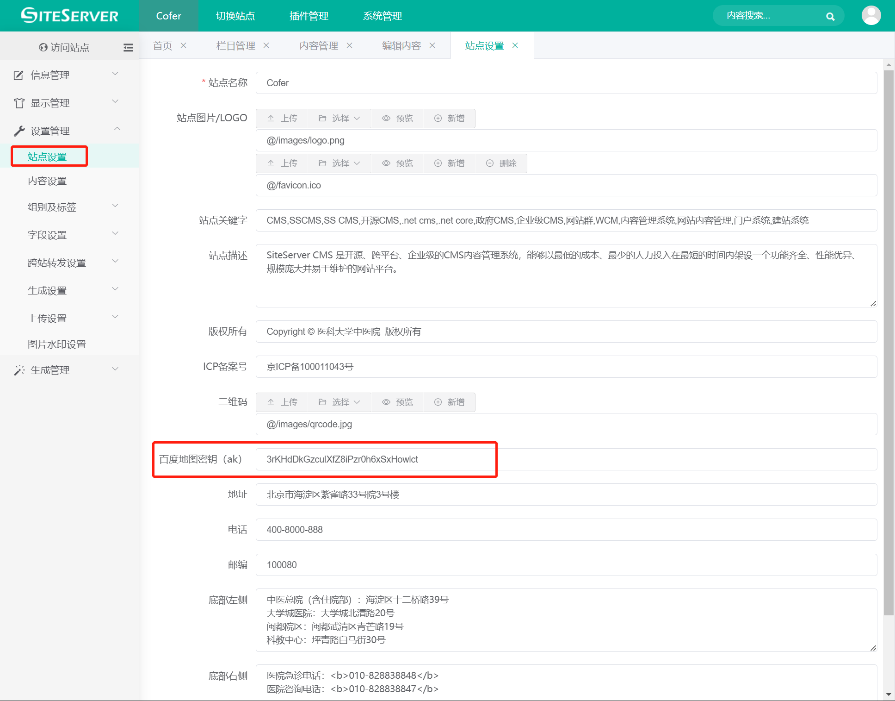Click the ICP备案号 input field
Screen dimensions: 895x701
tap(566, 367)
